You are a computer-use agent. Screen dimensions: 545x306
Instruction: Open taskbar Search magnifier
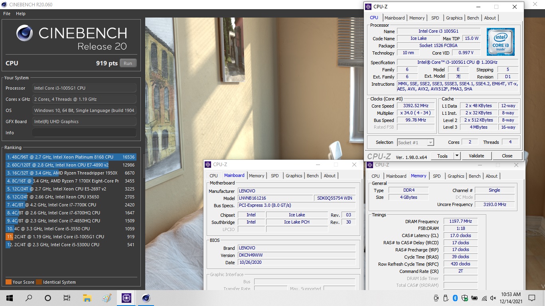coord(29,298)
